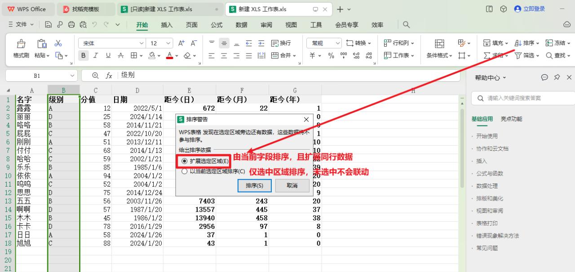The width and height of the screenshot is (575, 272).
Task: Increase font size with A+ icon
Action: [x=181, y=43]
